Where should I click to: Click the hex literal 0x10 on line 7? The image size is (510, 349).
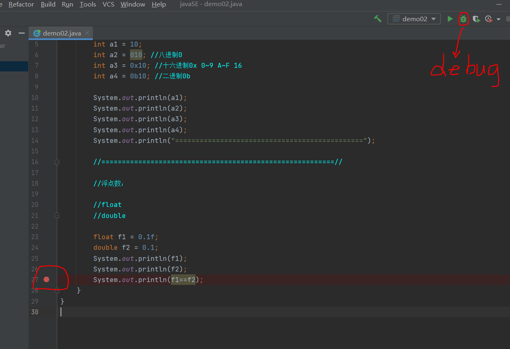[x=138, y=65]
